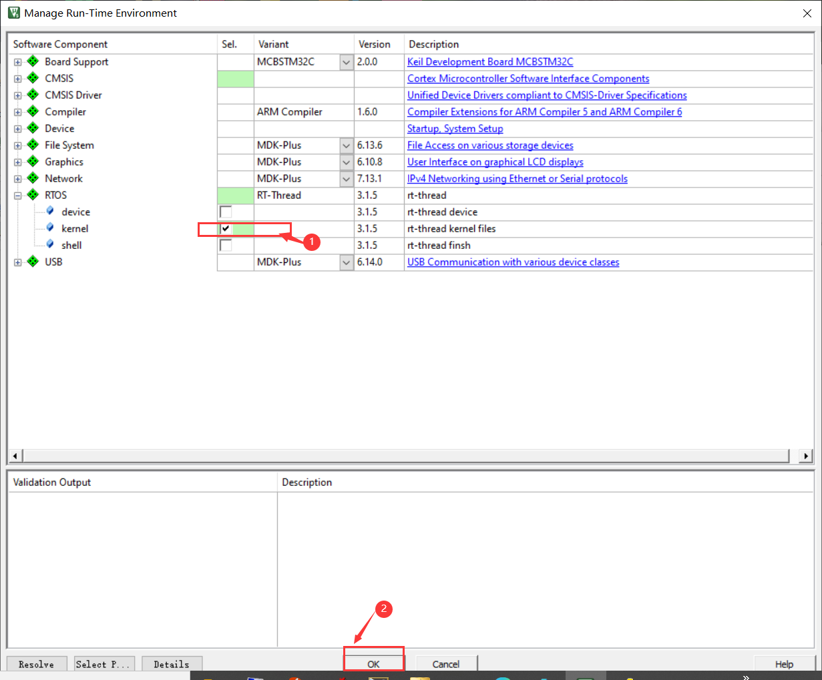Open Network MDK-Plus variant dropdown
822x680 pixels.
click(x=346, y=179)
